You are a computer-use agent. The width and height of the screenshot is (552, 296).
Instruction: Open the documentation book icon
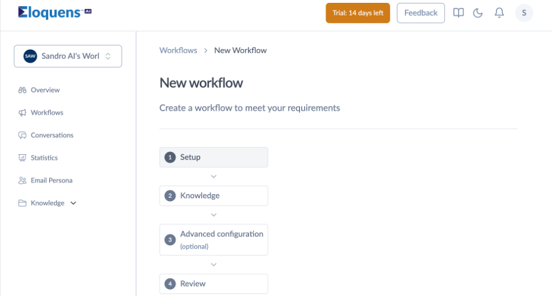coord(458,13)
